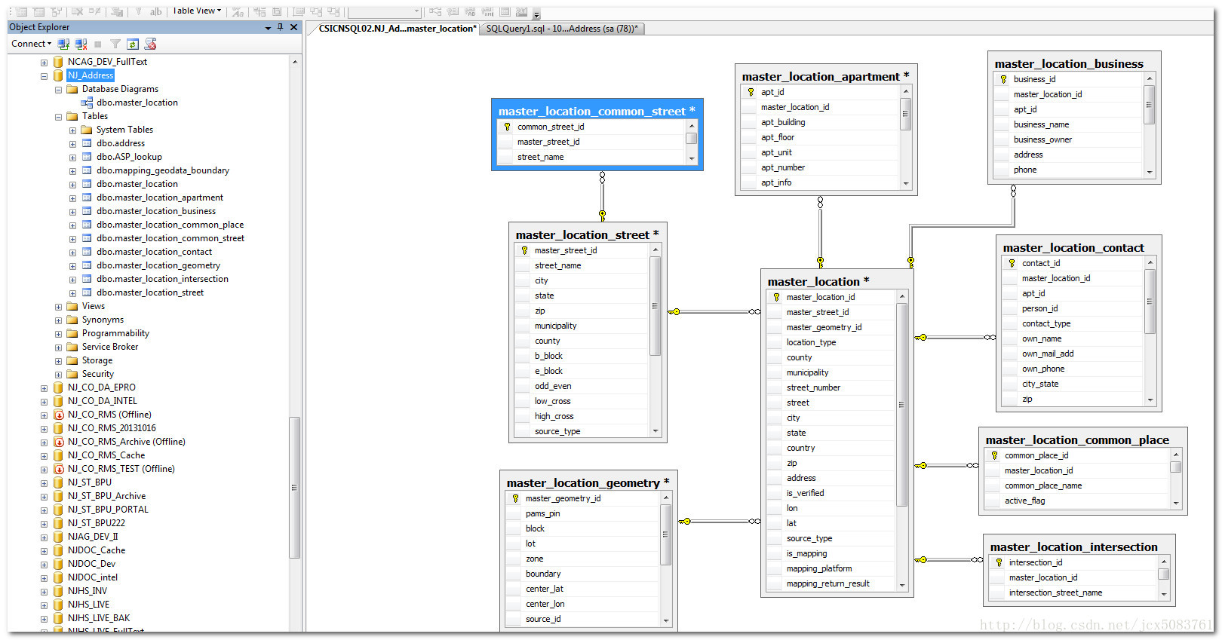Select the master_location_common_street table title
Screen dimensions: 1222x640
pos(597,111)
